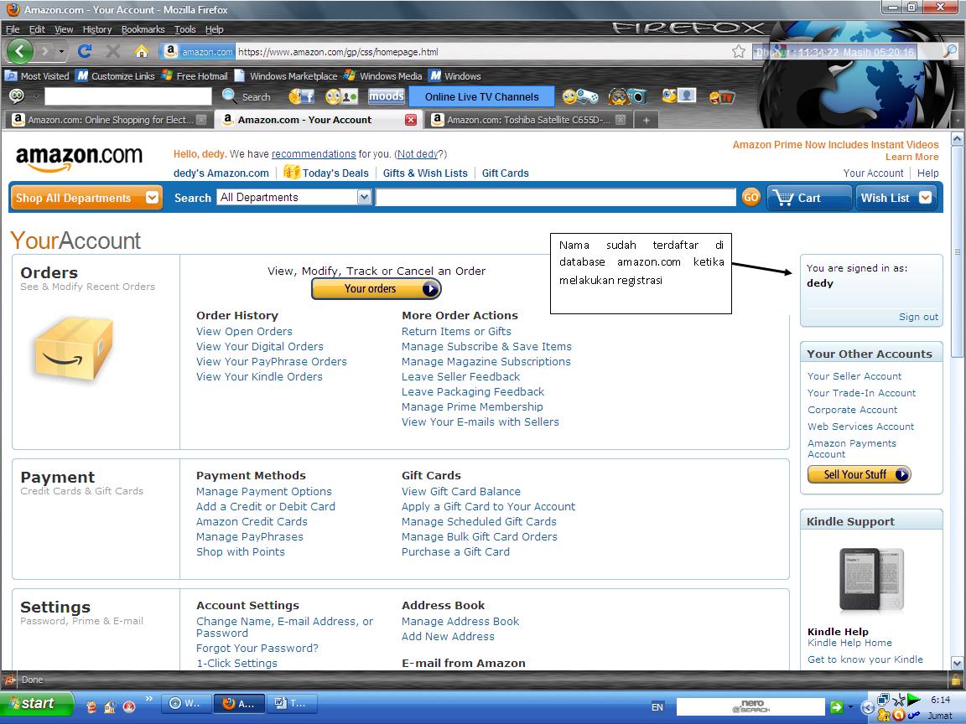The width and height of the screenshot is (966, 724).
Task: Open Return Items or Gifts link
Action: tap(456, 331)
